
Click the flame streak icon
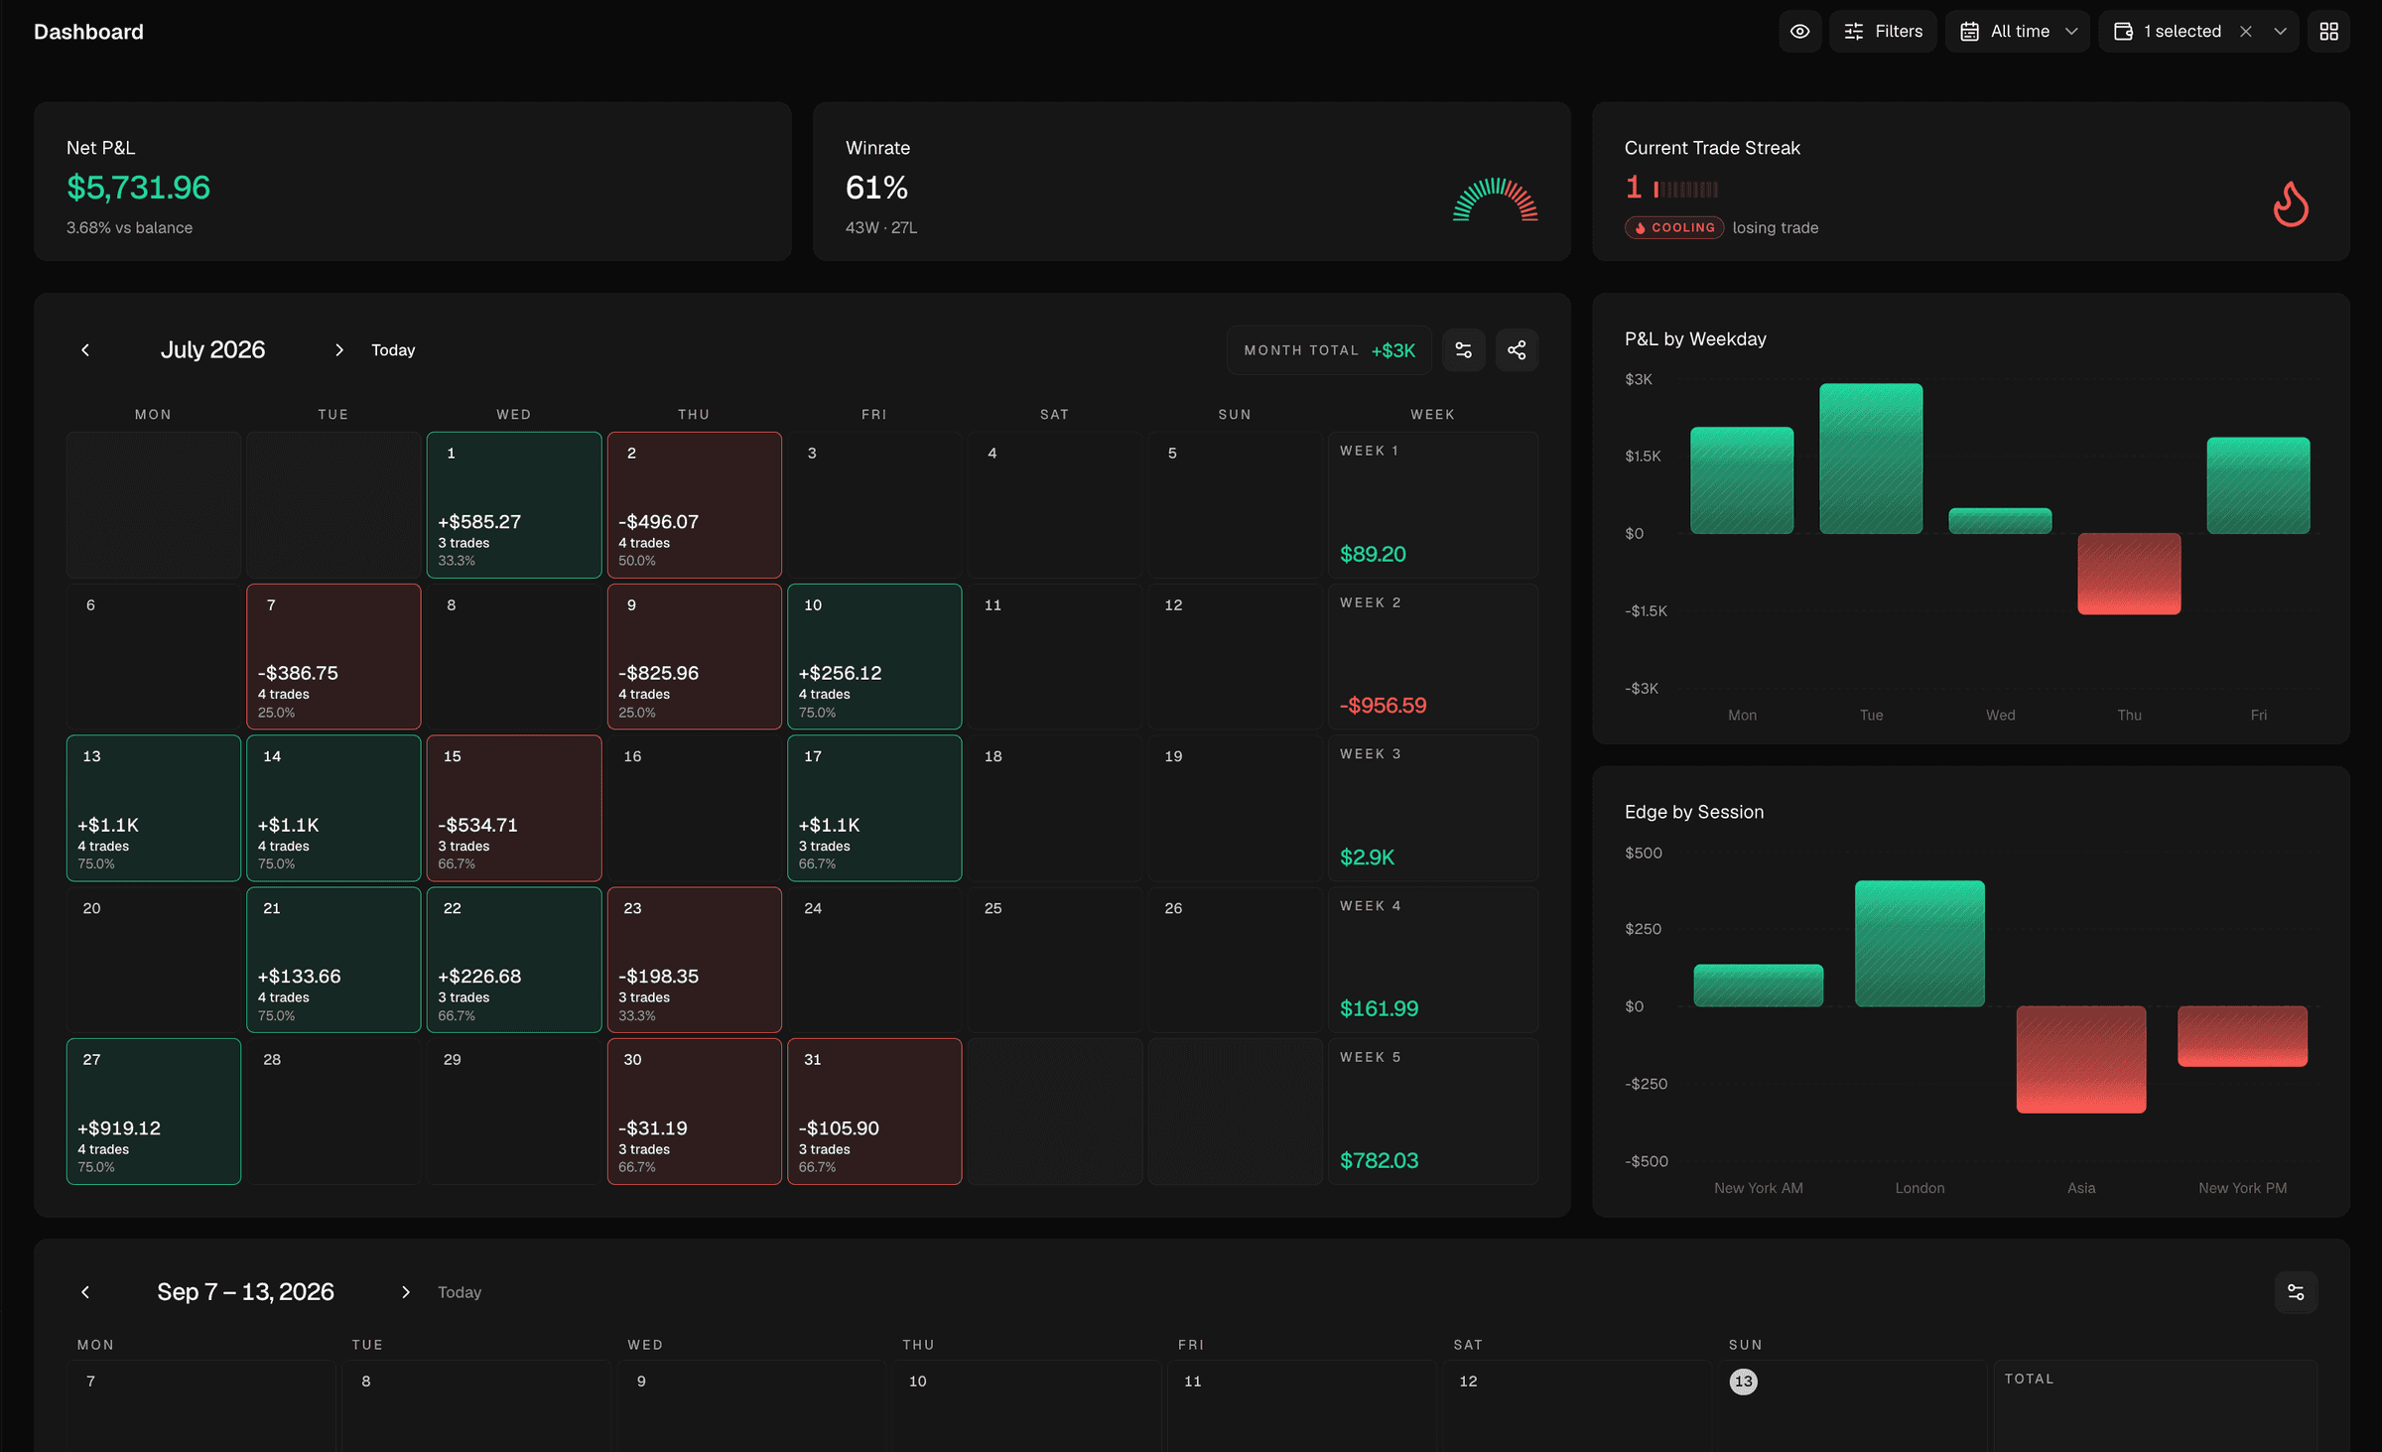click(x=2291, y=203)
